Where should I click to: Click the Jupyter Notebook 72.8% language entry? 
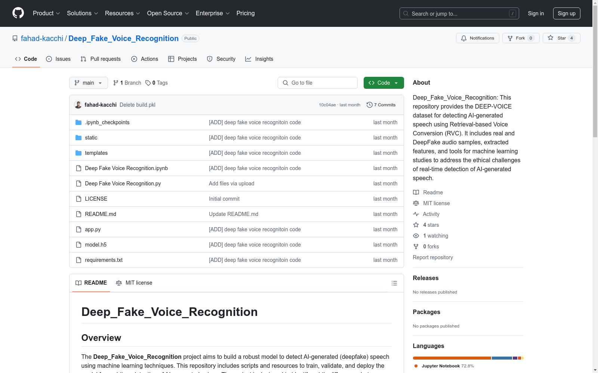(444, 366)
